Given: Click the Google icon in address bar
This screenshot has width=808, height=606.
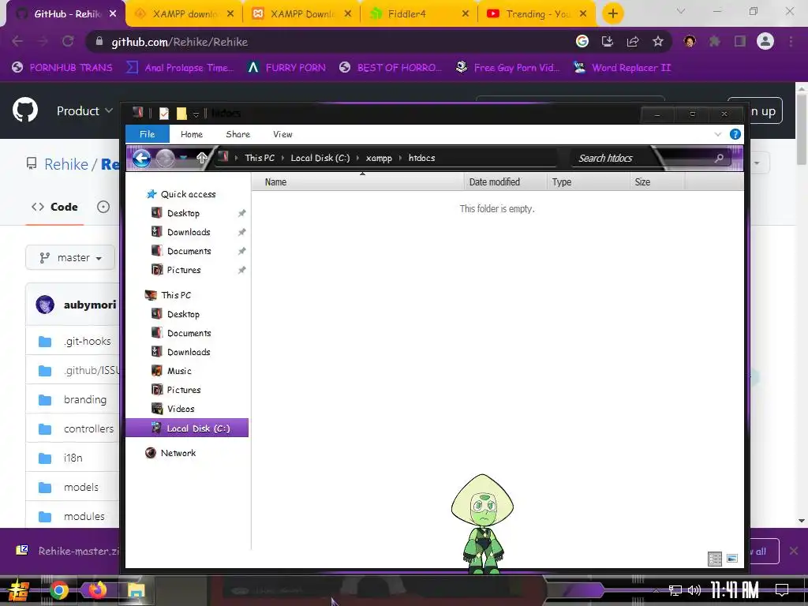Looking at the screenshot, I should point(582,41).
